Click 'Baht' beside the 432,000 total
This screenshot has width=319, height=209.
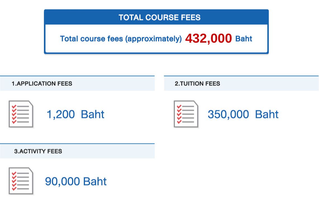click(x=244, y=39)
